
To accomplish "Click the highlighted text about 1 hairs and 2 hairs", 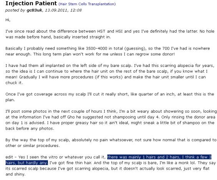I will point(108,160).
